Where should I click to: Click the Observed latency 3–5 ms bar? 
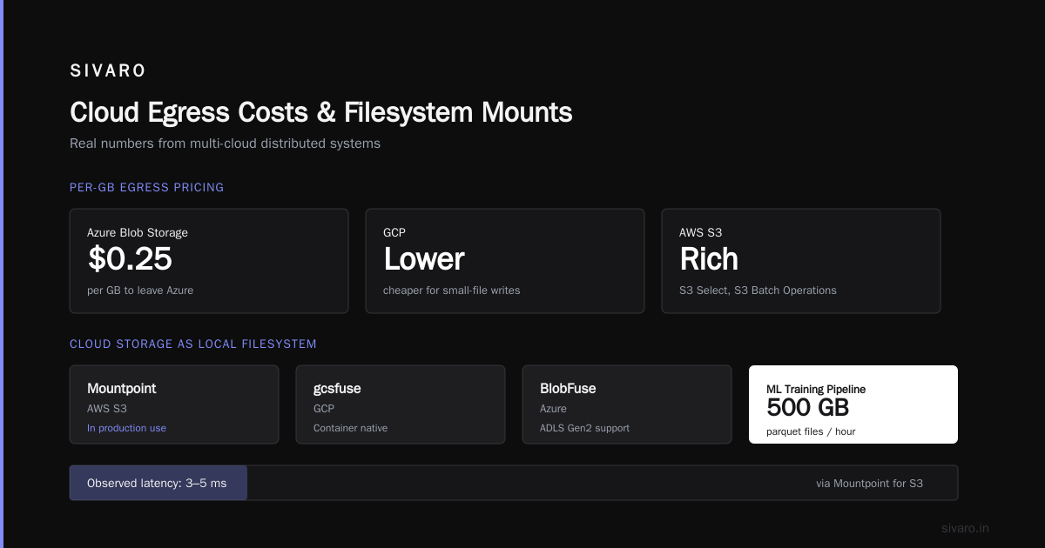pyautogui.click(x=158, y=483)
